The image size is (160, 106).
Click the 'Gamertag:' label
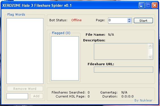109,92
